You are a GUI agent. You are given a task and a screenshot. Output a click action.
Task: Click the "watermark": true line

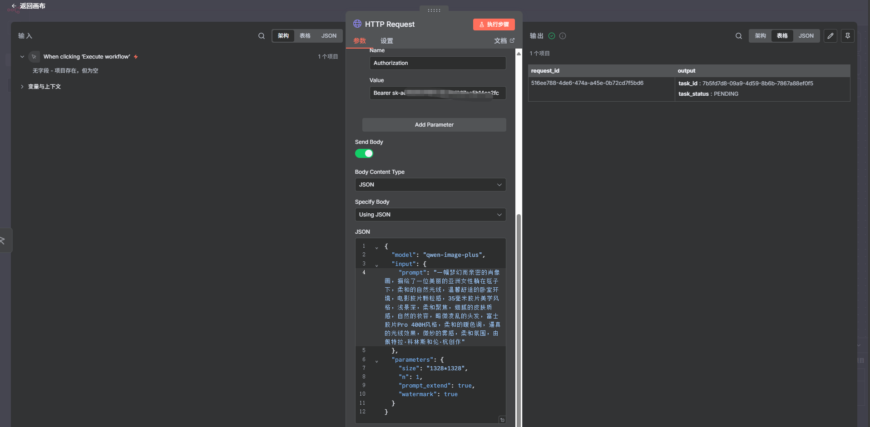tap(428, 394)
